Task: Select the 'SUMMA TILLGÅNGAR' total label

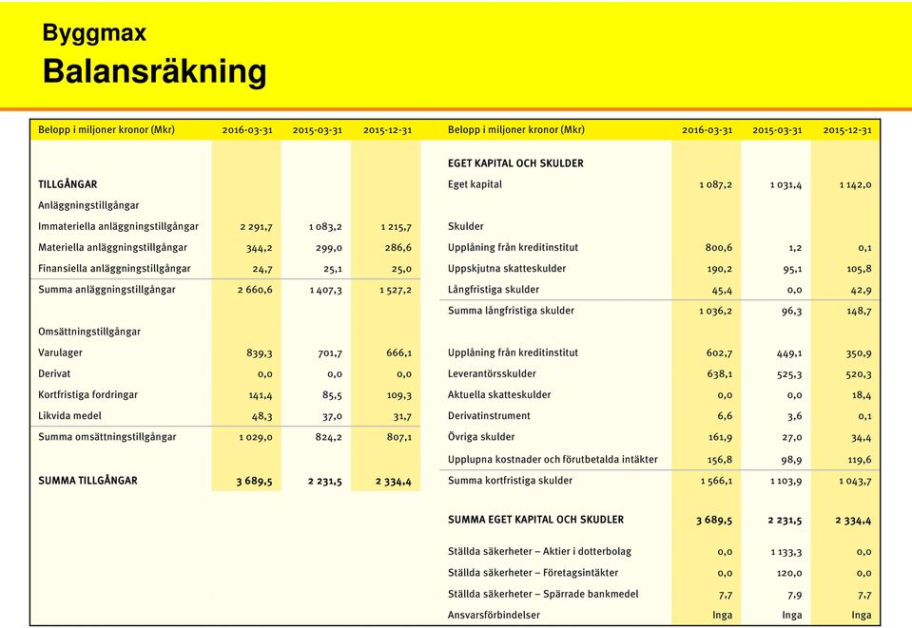Action: coord(87,481)
